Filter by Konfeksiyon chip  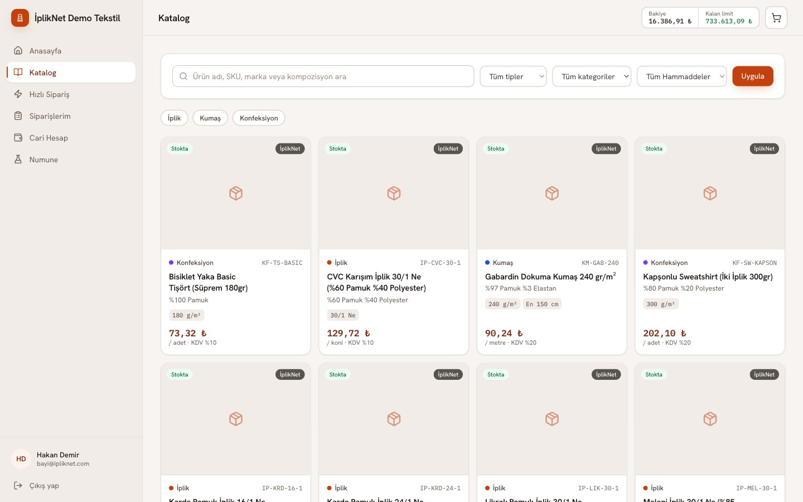pos(259,118)
